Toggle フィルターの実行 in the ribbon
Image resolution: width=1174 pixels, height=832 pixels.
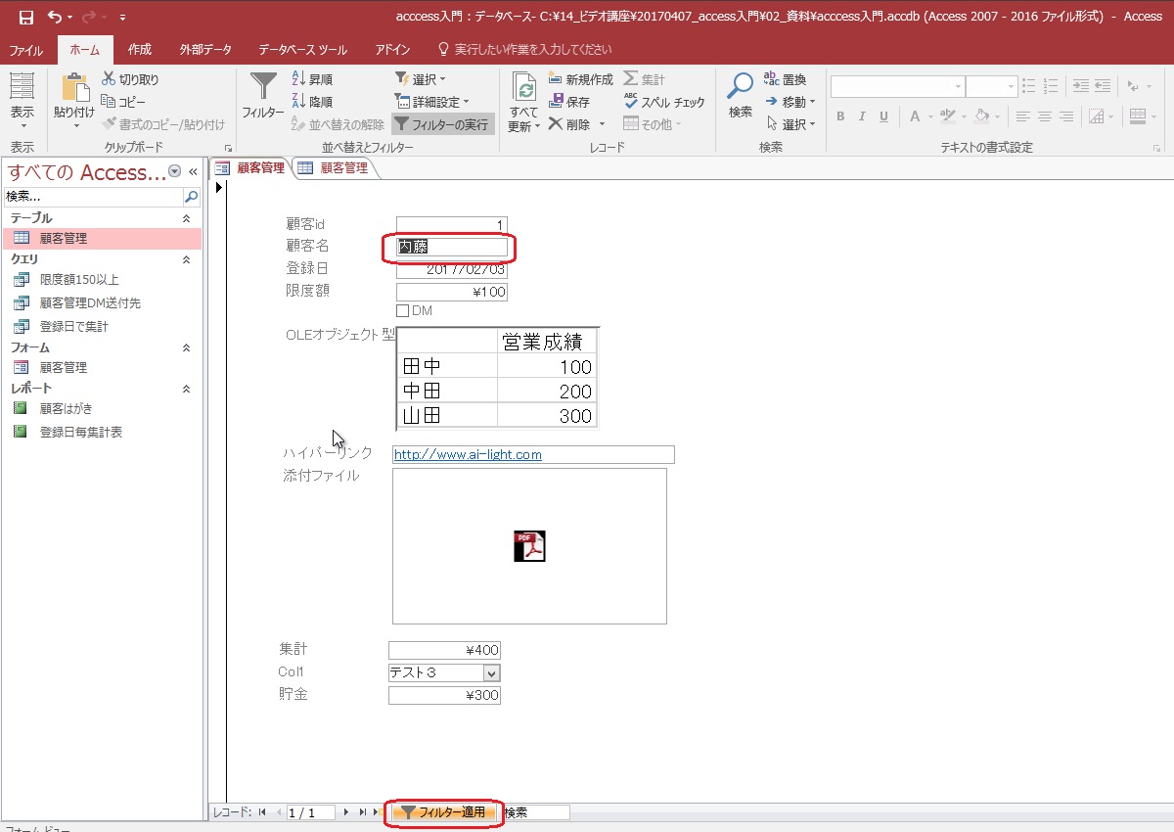point(442,124)
